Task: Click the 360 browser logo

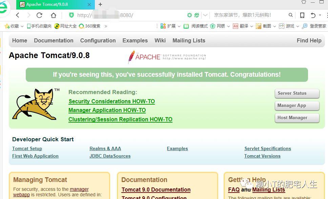Action: click(4, 7)
